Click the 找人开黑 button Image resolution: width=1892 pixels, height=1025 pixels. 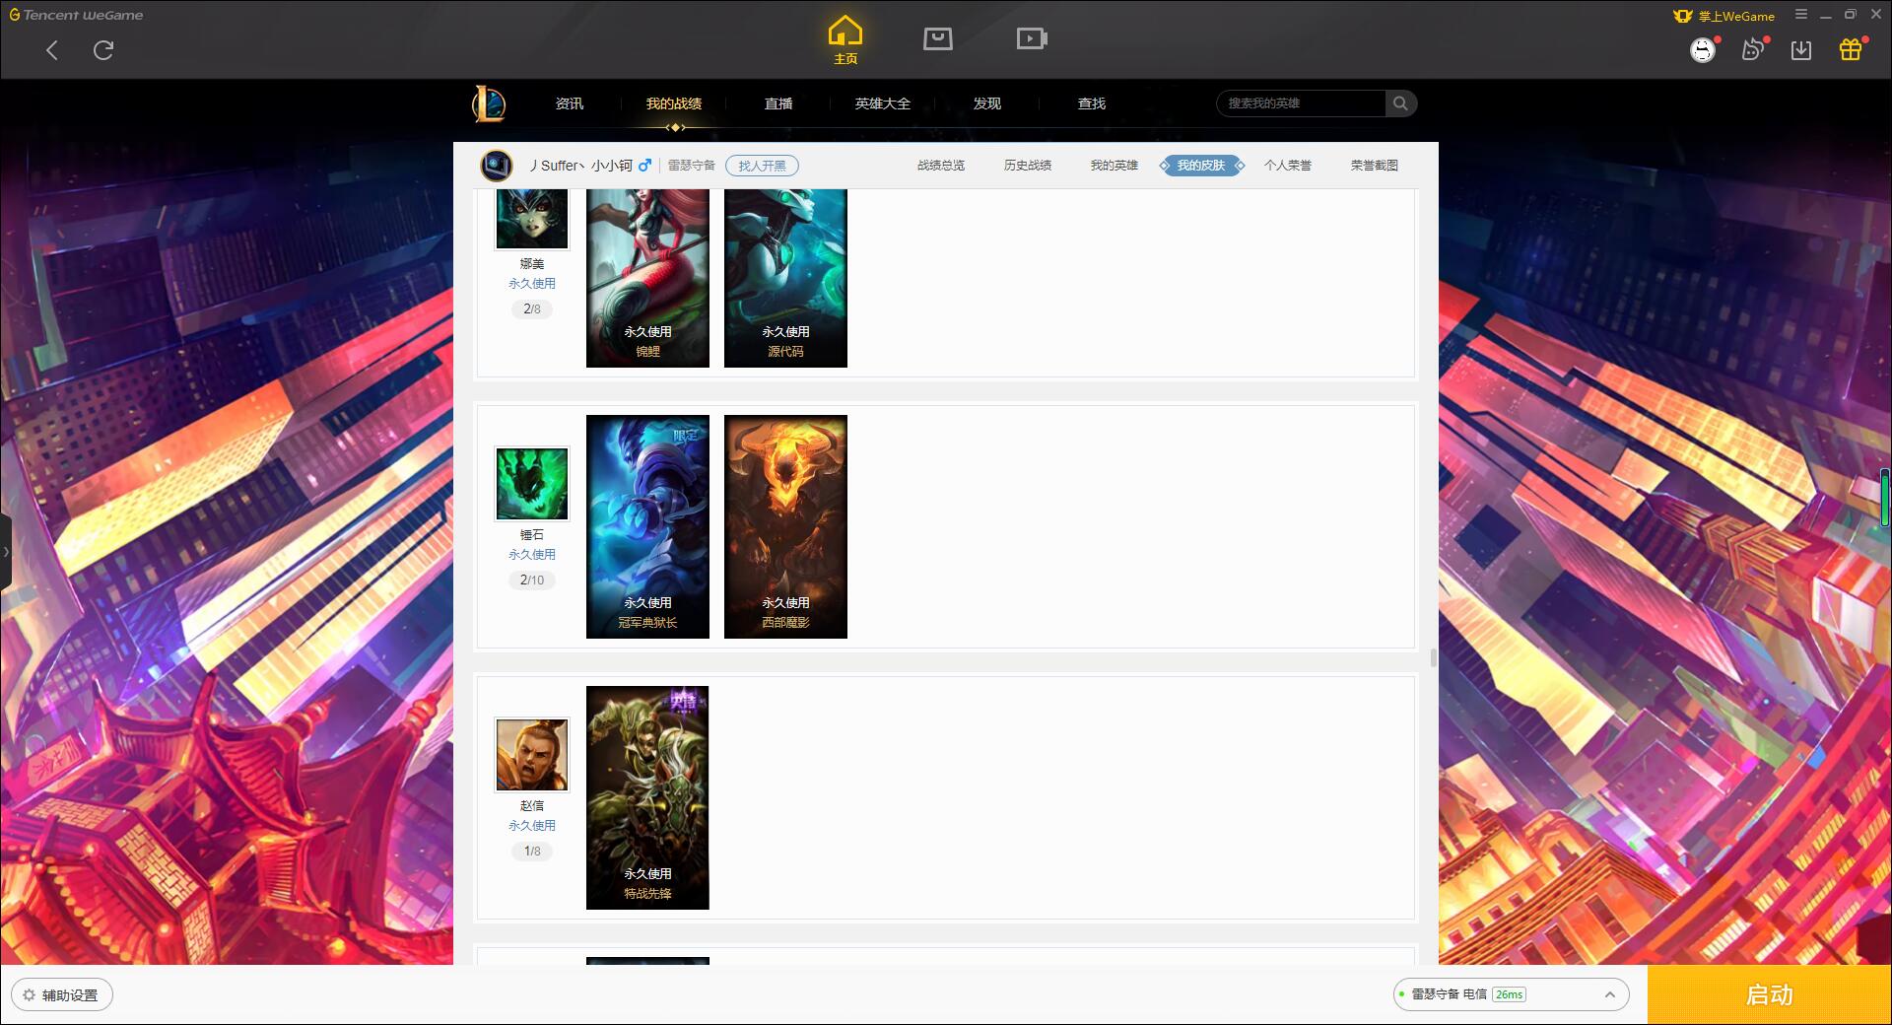tap(762, 166)
